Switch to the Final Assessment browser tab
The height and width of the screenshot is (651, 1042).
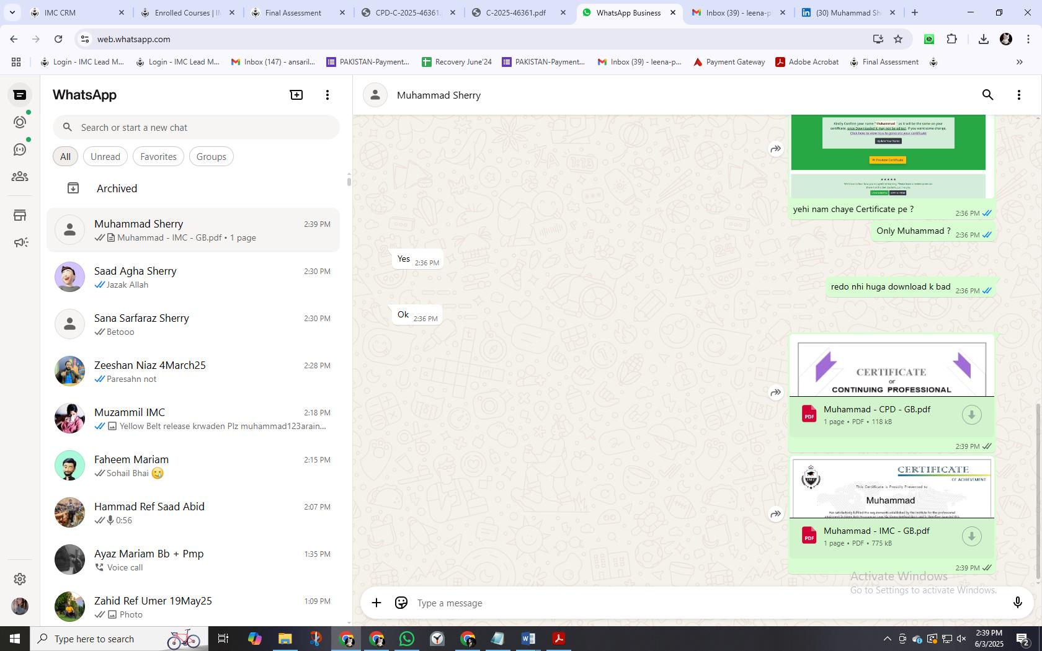298,12
